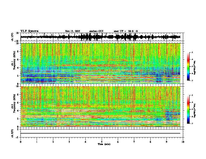Click the color scale bar beside ch.1 spectrogram
This screenshot has width=206, height=159.
[188, 67]
